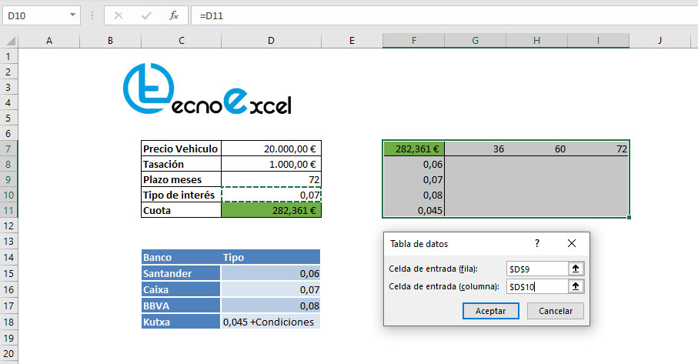Select column E header
698x364 pixels.
352,41
